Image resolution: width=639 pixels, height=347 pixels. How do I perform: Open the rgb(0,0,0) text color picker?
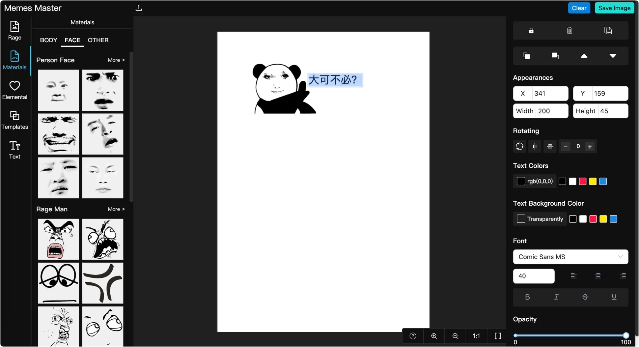tap(535, 181)
